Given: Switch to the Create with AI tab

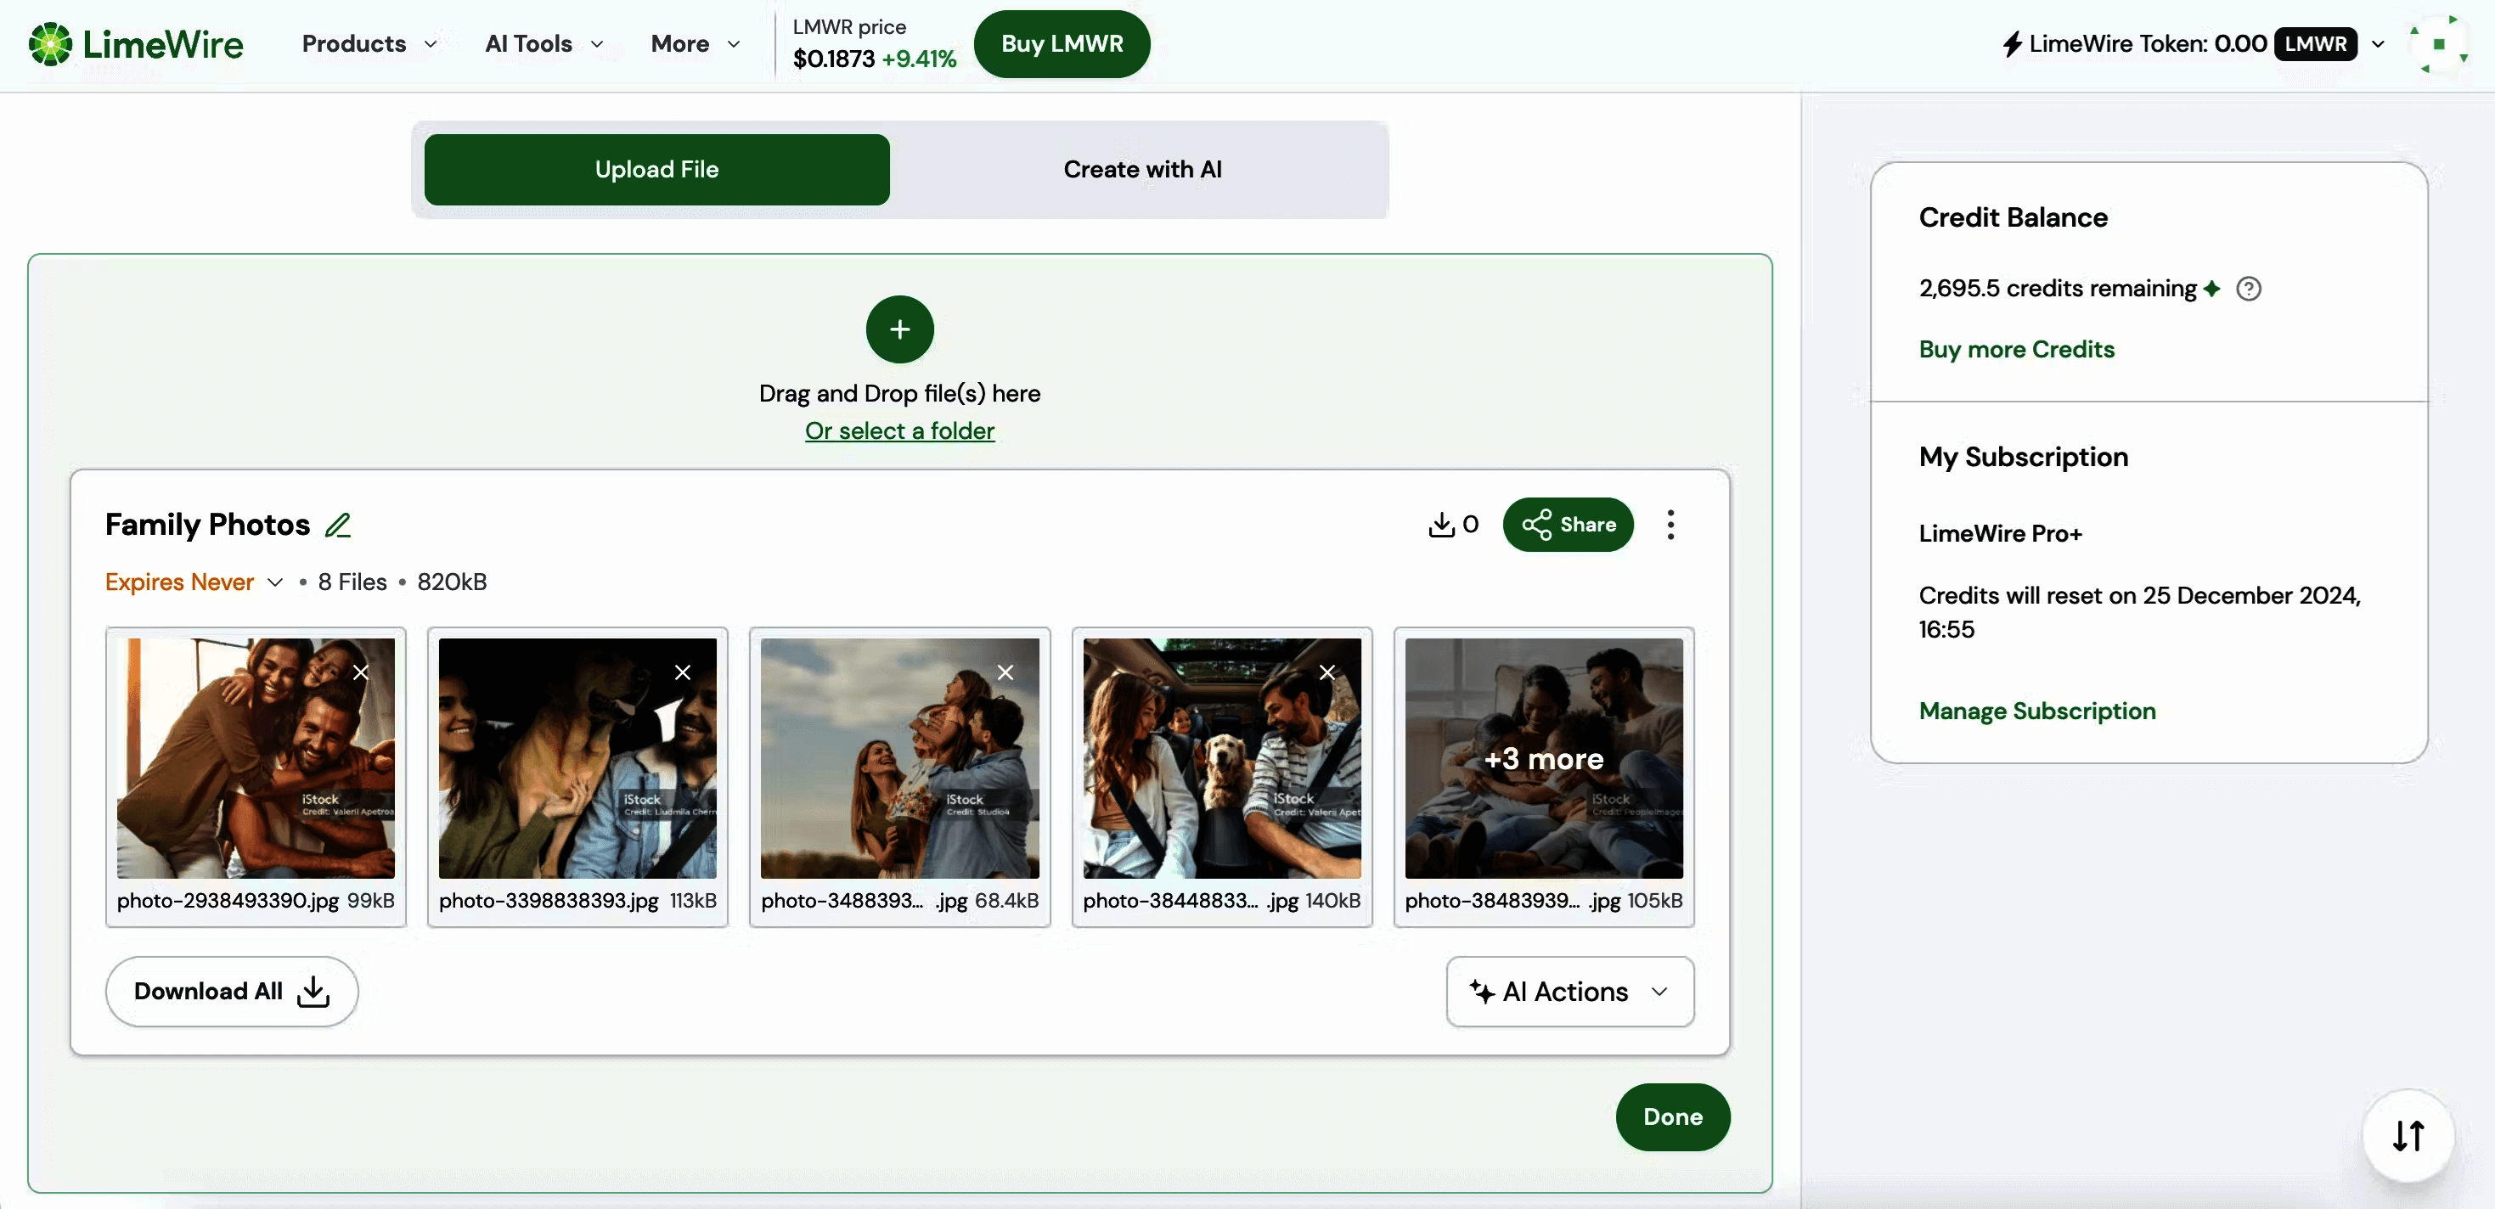Looking at the screenshot, I should 1142,170.
